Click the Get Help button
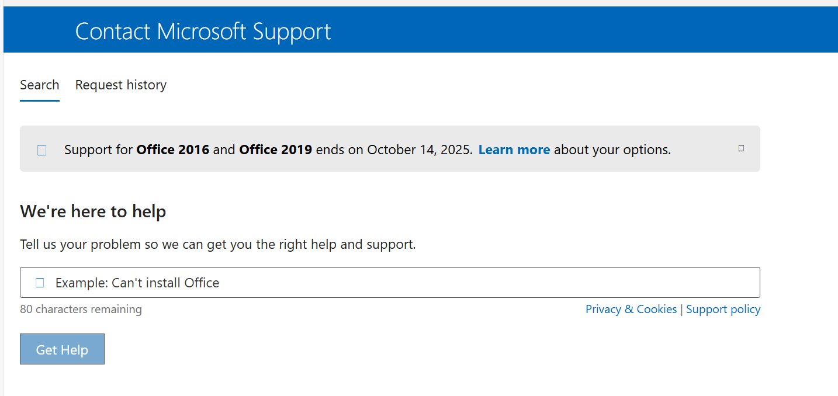 62,349
